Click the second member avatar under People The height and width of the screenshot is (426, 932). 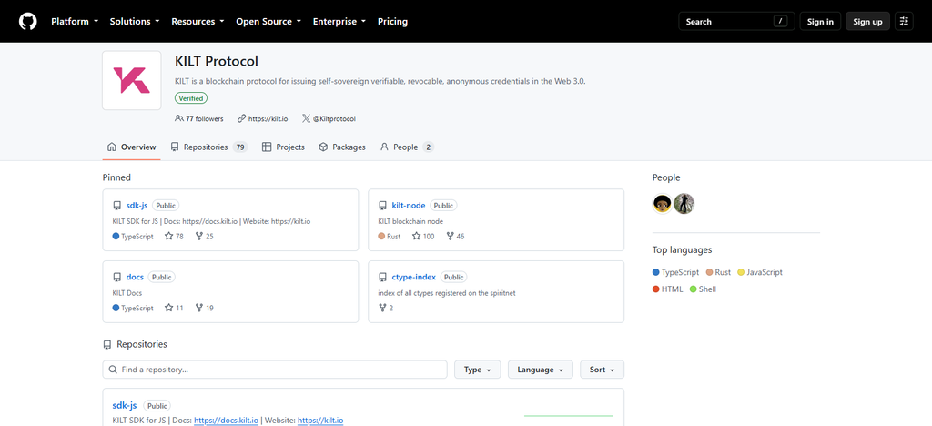point(684,204)
